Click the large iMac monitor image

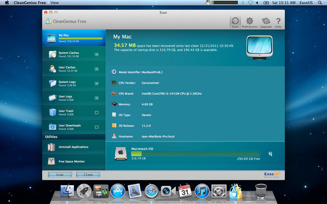click(260, 48)
